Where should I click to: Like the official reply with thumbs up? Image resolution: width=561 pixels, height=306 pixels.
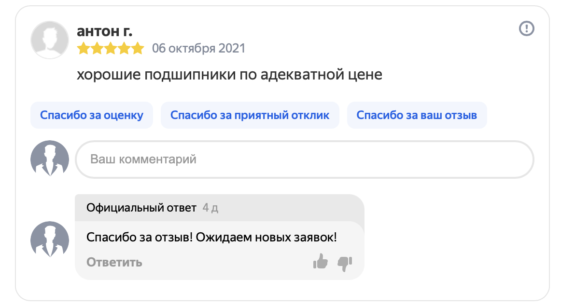pos(321,262)
